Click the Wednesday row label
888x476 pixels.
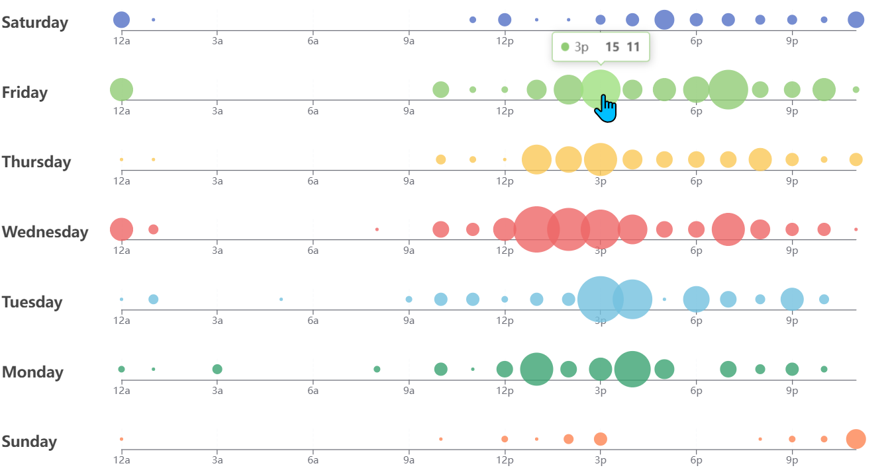pos(45,232)
